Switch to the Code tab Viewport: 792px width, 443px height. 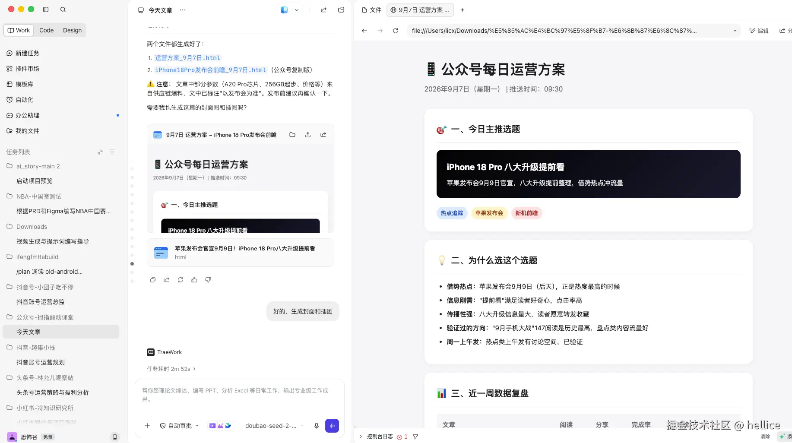(47, 30)
